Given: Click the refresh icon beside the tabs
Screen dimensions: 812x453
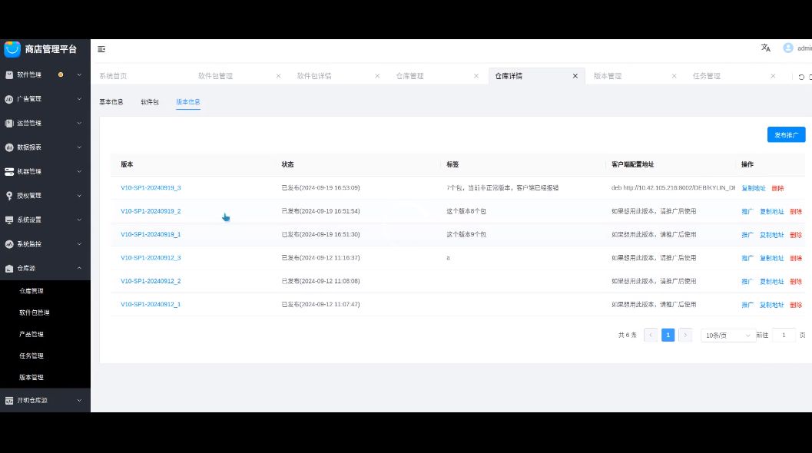Looking at the screenshot, I should click(x=801, y=77).
